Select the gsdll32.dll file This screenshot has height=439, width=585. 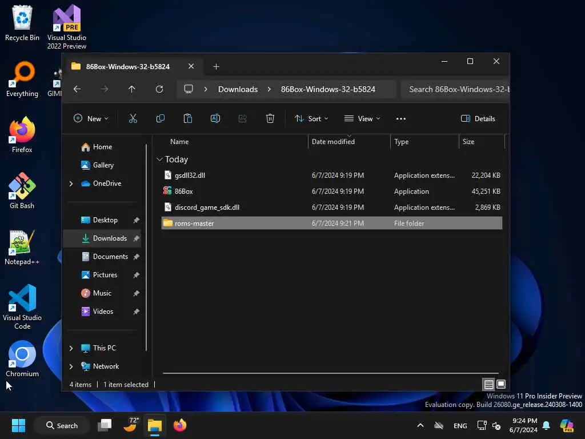pos(332,175)
